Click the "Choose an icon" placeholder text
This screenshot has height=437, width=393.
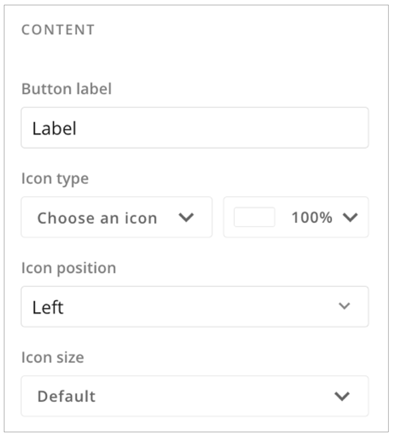(x=97, y=218)
